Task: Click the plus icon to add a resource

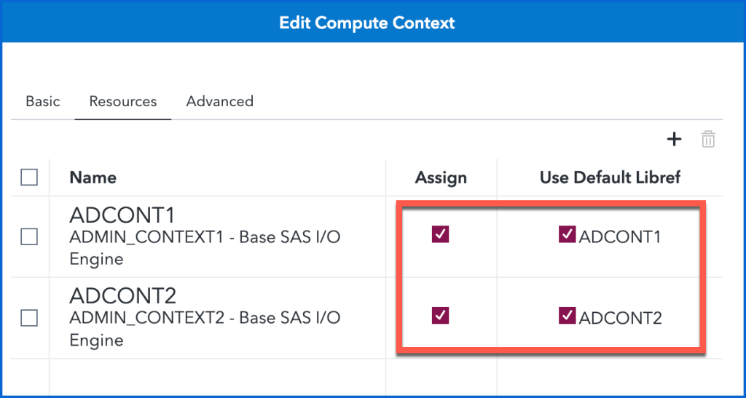Action: (675, 139)
